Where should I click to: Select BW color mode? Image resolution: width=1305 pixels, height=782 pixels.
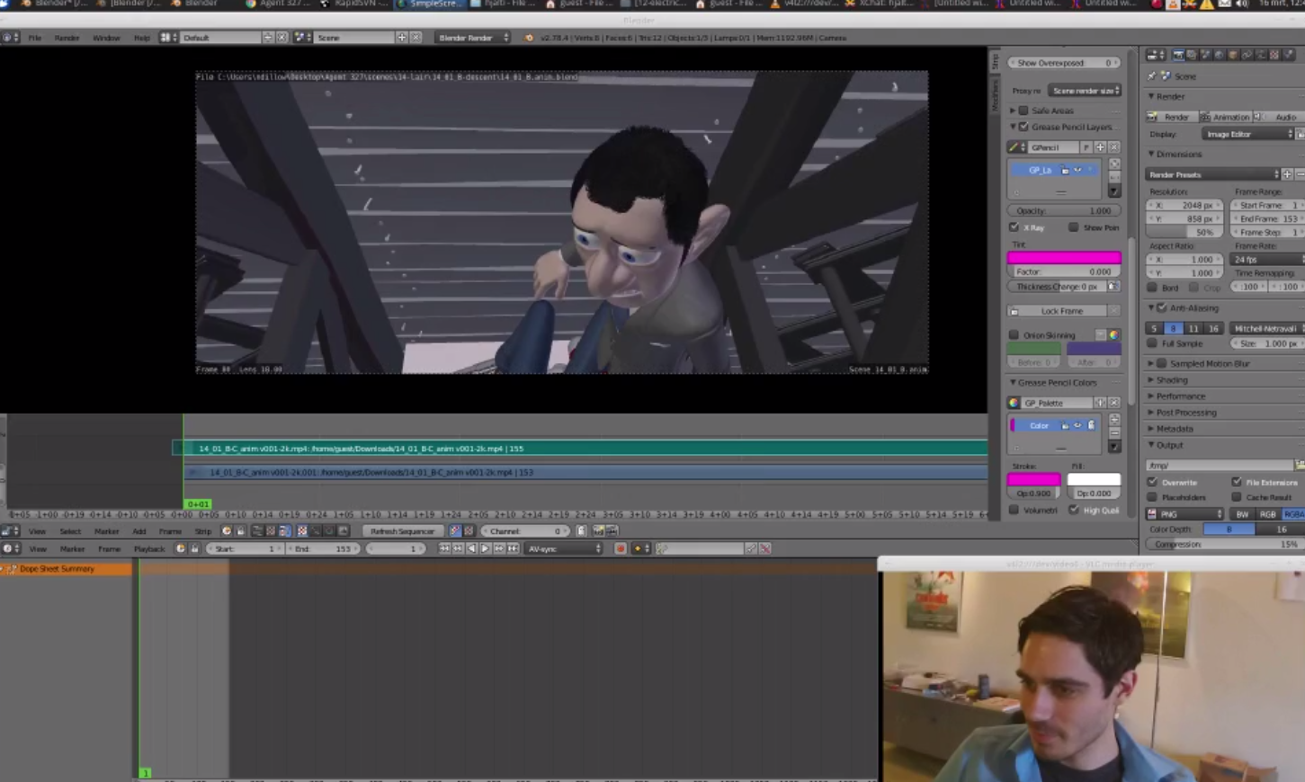(x=1242, y=514)
